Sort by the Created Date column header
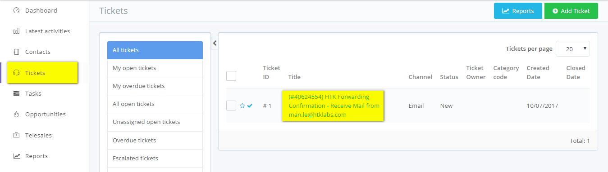 538,72
